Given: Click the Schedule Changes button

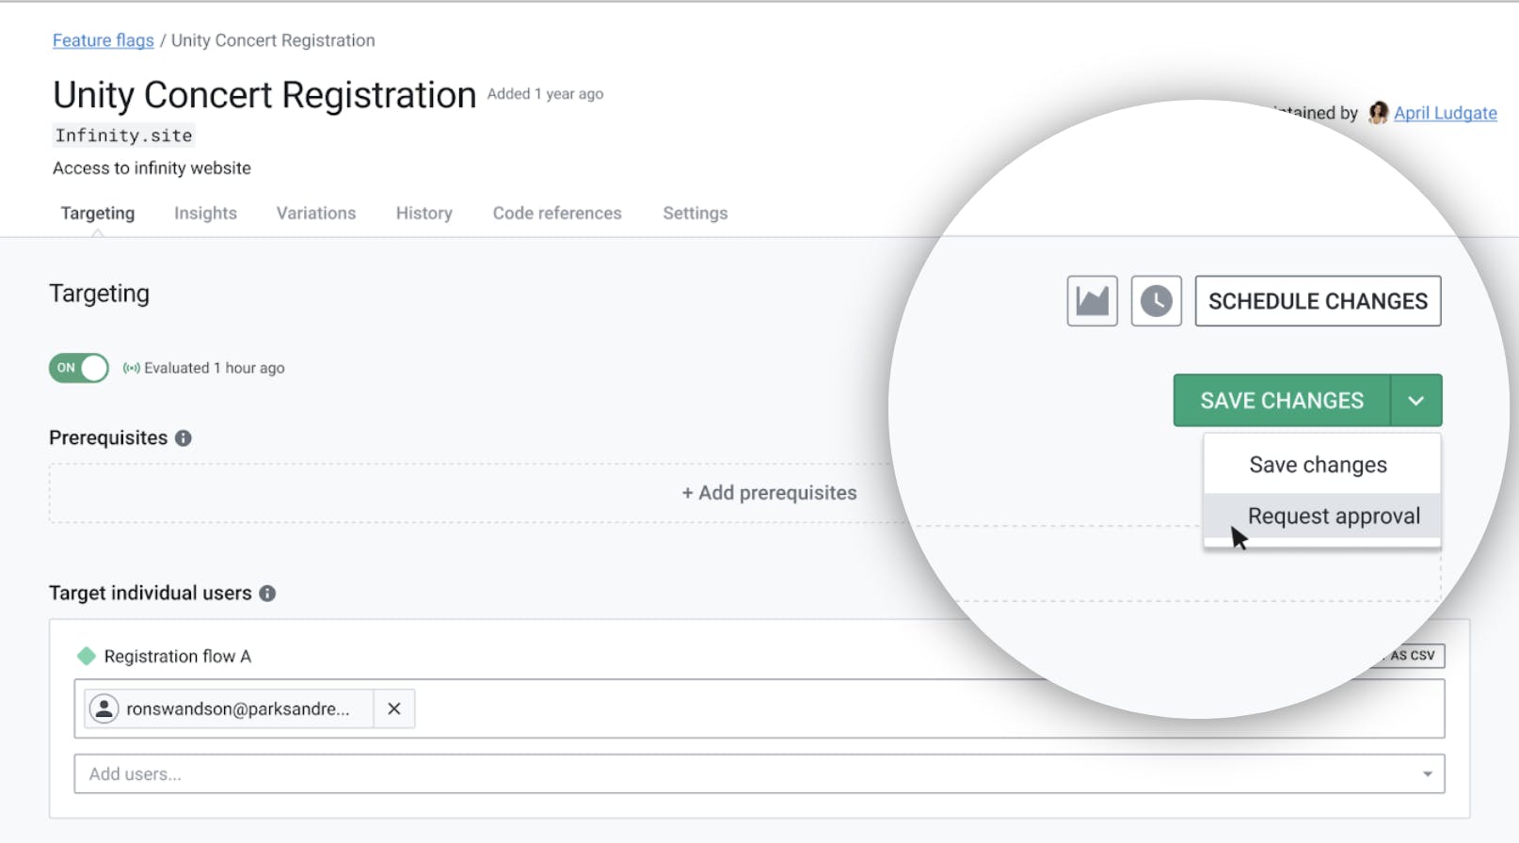Looking at the screenshot, I should [1318, 301].
